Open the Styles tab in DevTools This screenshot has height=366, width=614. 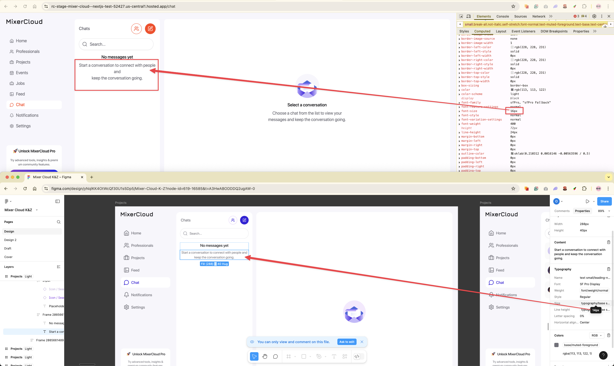[464, 31]
